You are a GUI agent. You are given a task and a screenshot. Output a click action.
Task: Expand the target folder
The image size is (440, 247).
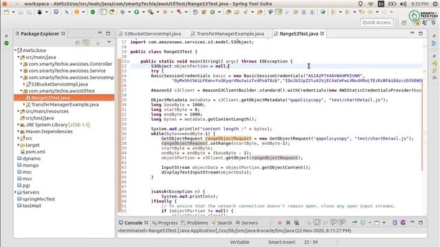(x=19, y=145)
